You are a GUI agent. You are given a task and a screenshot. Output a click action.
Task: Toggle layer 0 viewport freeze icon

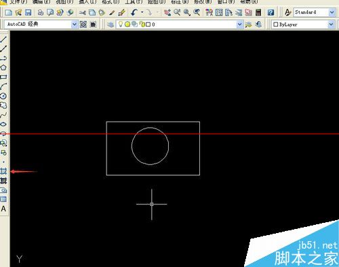point(134,24)
